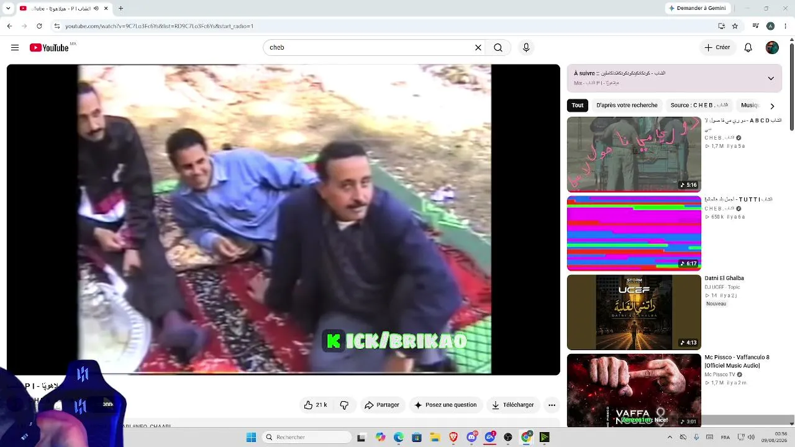This screenshot has height=447, width=795.
Task: Go back in browser history
Action: [x=9, y=26]
